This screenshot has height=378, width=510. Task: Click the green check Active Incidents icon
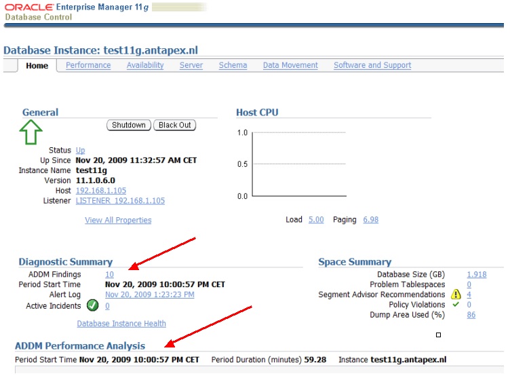coord(93,306)
